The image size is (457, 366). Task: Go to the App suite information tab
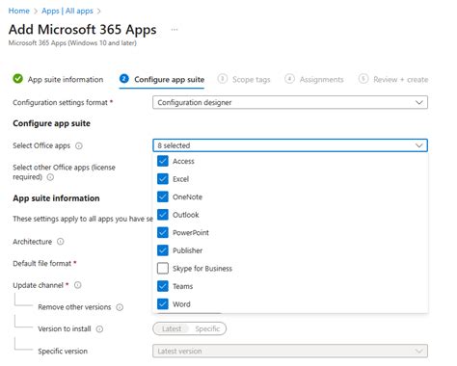(58, 79)
